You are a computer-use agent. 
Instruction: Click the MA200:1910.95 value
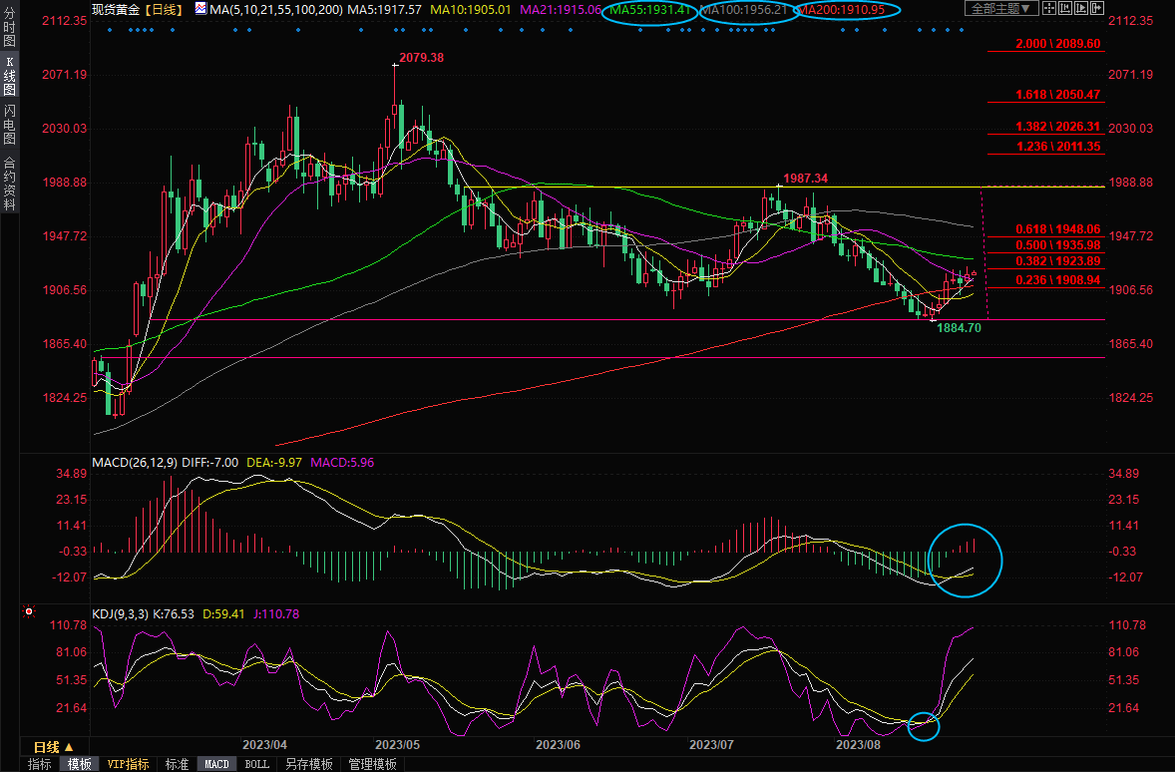tap(840, 10)
